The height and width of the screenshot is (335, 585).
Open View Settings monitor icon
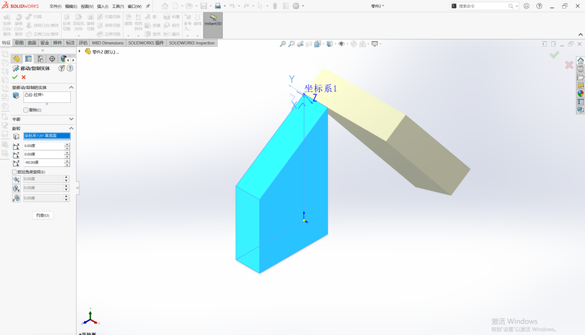pos(375,44)
